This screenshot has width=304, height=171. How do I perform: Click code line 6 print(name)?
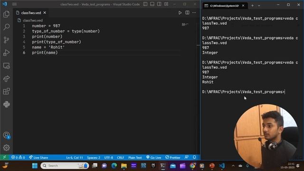(x=45, y=53)
